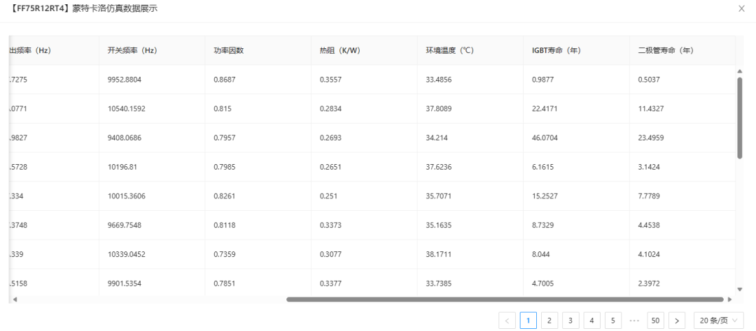Screen dimensions: 756x331
Task: Click the horizontal scrollbar thumb
Action: (x=505, y=300)
